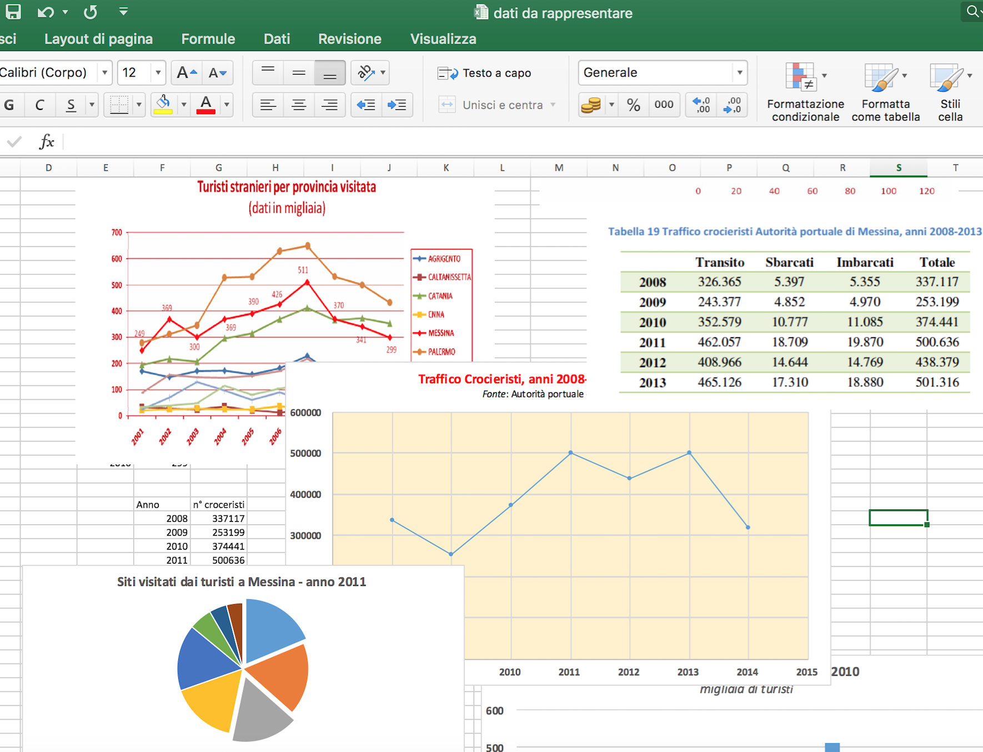Click the Save icon in title bar
The image size is (983, 752).
13,12
